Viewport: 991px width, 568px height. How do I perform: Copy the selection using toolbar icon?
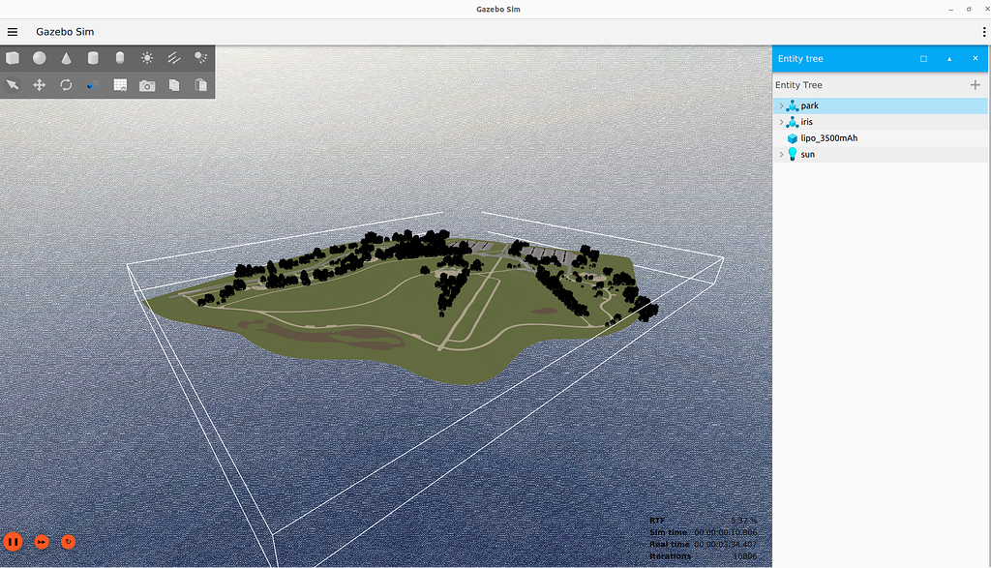click(x=174, y=85)
